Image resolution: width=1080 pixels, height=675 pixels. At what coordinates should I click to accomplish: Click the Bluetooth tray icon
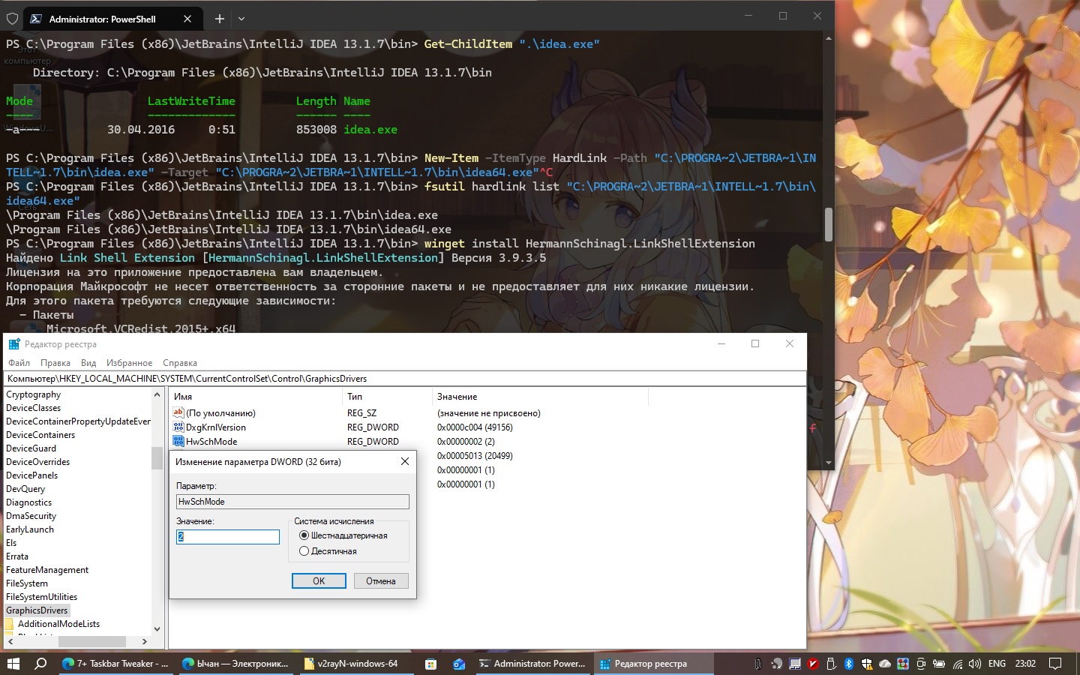pos(849,664)
